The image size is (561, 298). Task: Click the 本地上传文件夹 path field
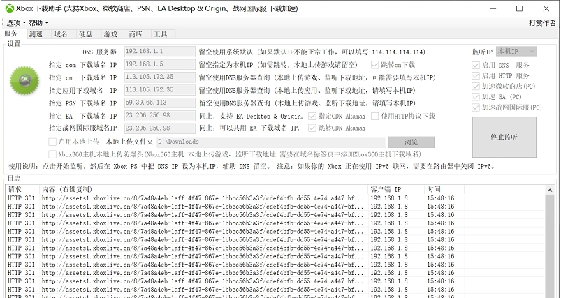(x=271, y=142)
